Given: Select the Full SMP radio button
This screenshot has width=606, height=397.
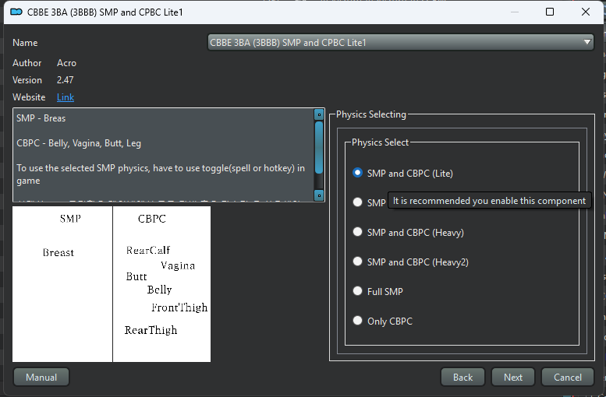Looking at the screenshot, I should (x=377, y=291).
